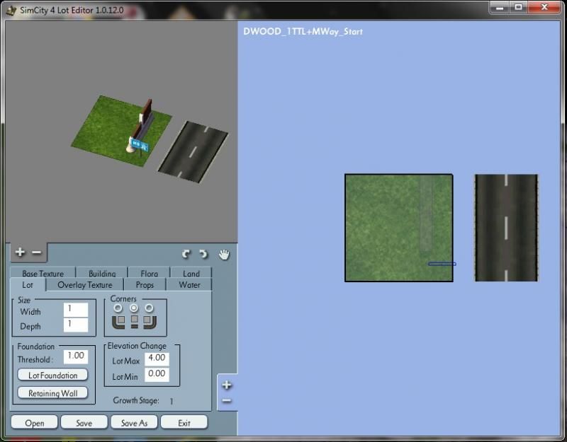Select the Lot tab
Screen dimensions: 567x442
click(x=28, y=285)
